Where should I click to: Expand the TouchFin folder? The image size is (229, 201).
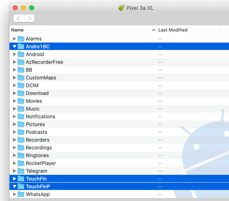click(x=14, y=179)
